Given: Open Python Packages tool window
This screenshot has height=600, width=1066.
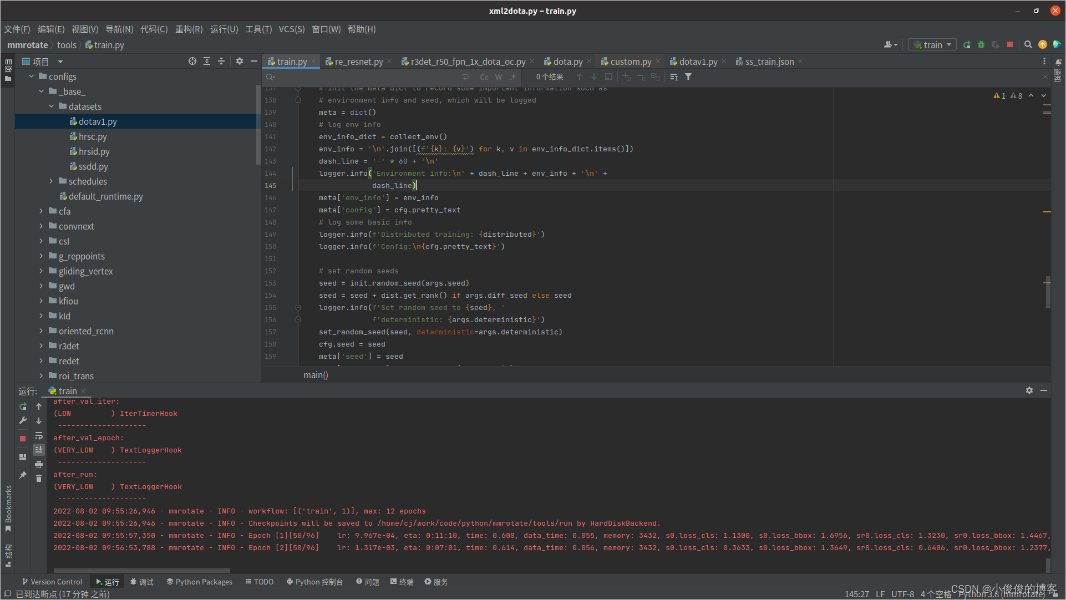Looking at the screenshot, I should click(x=199, y=582).
